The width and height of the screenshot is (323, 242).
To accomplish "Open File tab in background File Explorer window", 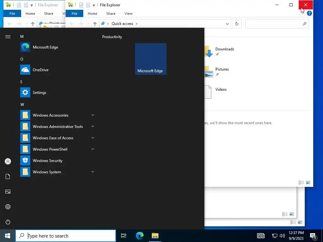I will (12, 14).
